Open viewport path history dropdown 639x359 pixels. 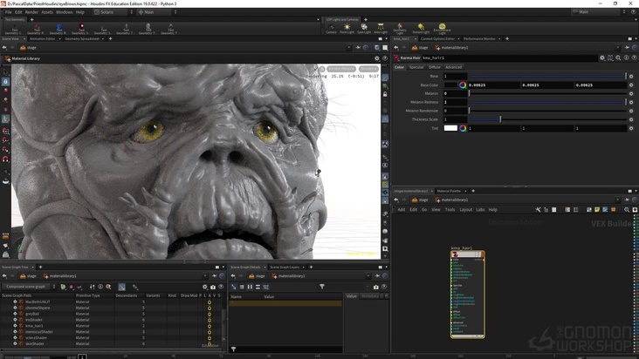coord(348,48)
